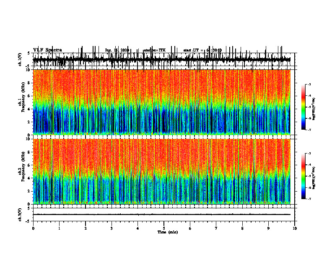
Task: Click the '-5' volt tick of ch.3 waveform
Action: coord(28,221)
